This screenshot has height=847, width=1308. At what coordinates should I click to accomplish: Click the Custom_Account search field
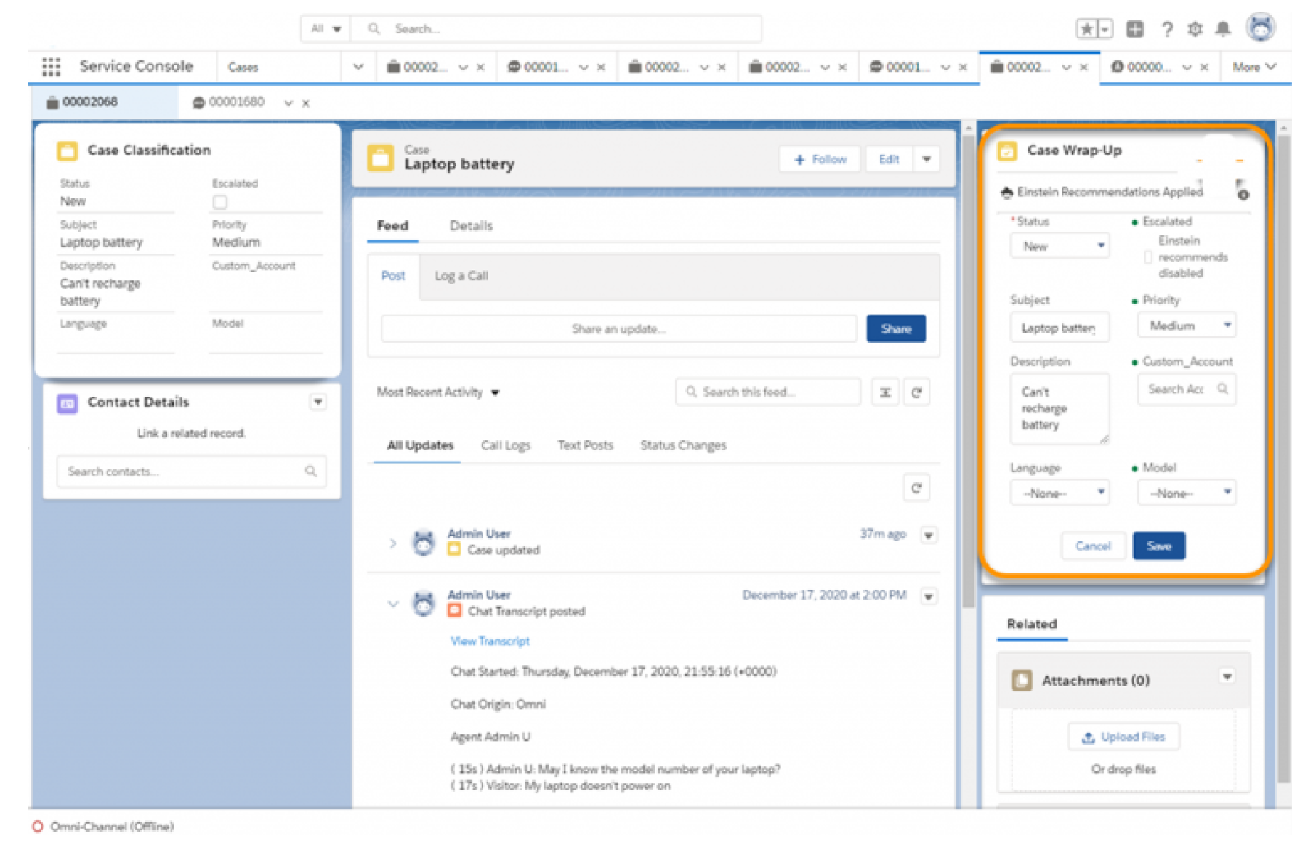tap(1187, 389)
